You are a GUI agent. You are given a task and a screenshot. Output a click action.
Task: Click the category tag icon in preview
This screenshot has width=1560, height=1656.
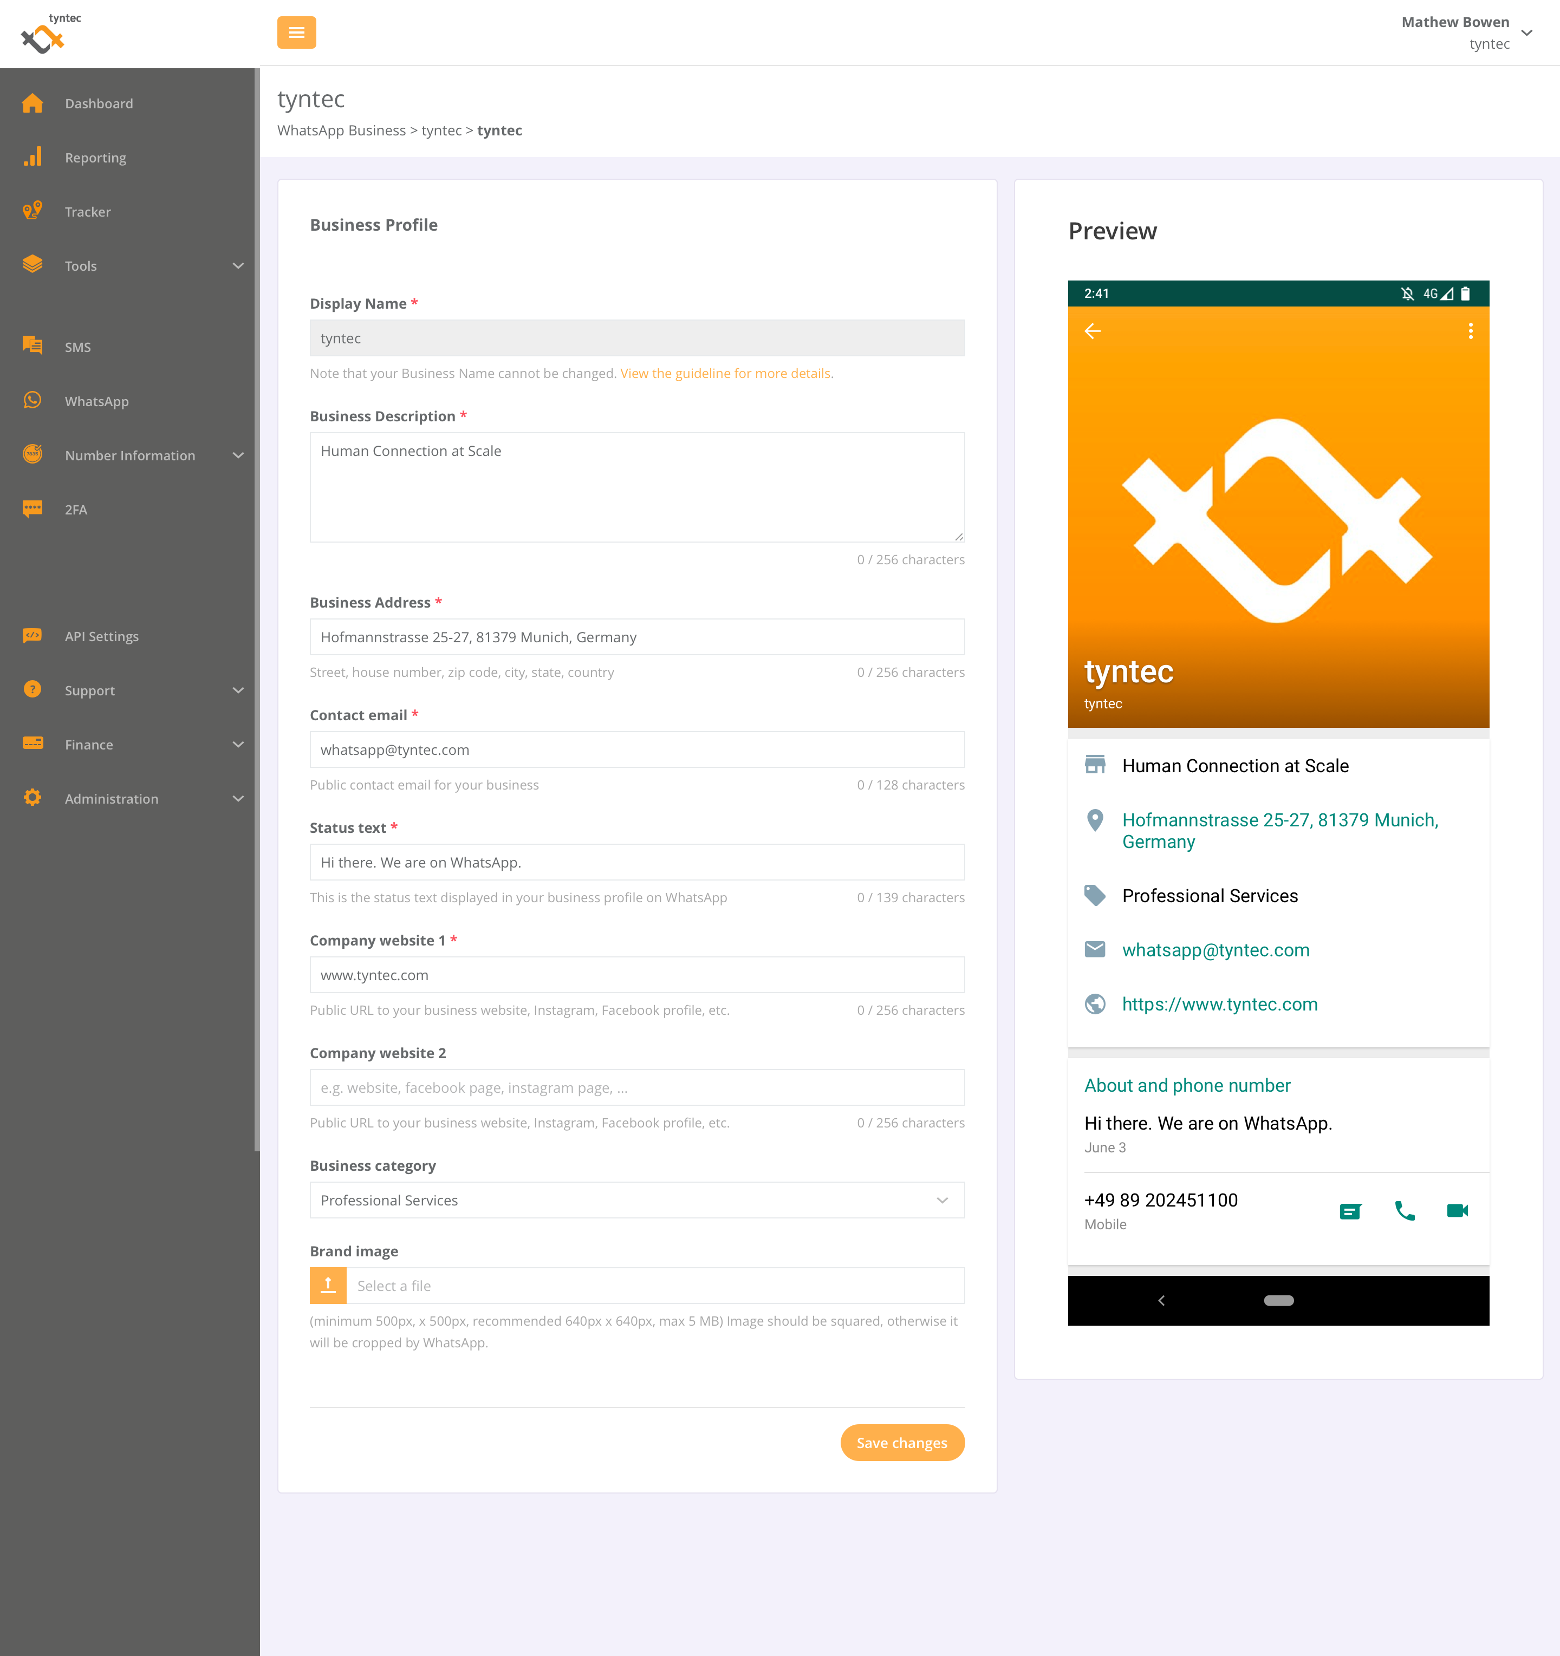pos(1095,896)
